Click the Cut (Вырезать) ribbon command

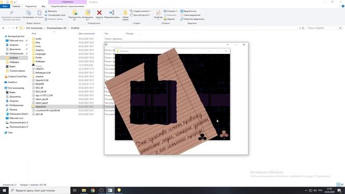point(51,11)
